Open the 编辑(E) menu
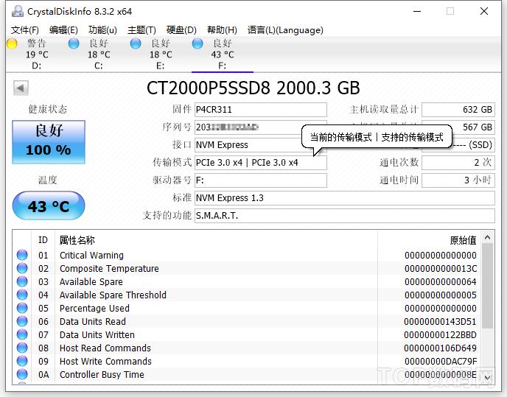The image size is (507, 397). 63,30
